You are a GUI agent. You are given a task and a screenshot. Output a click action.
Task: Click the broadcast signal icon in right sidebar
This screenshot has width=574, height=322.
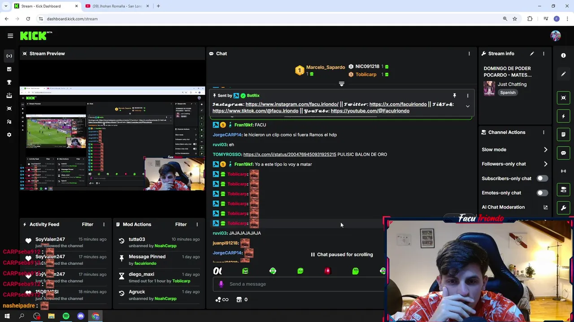coord(563,171)
